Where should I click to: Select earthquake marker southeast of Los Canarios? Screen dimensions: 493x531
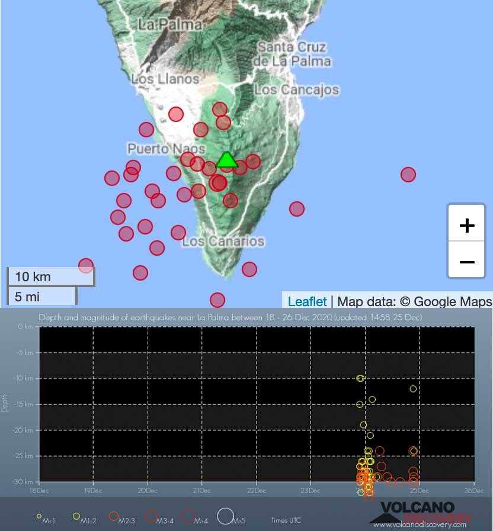tap(249, 269)
